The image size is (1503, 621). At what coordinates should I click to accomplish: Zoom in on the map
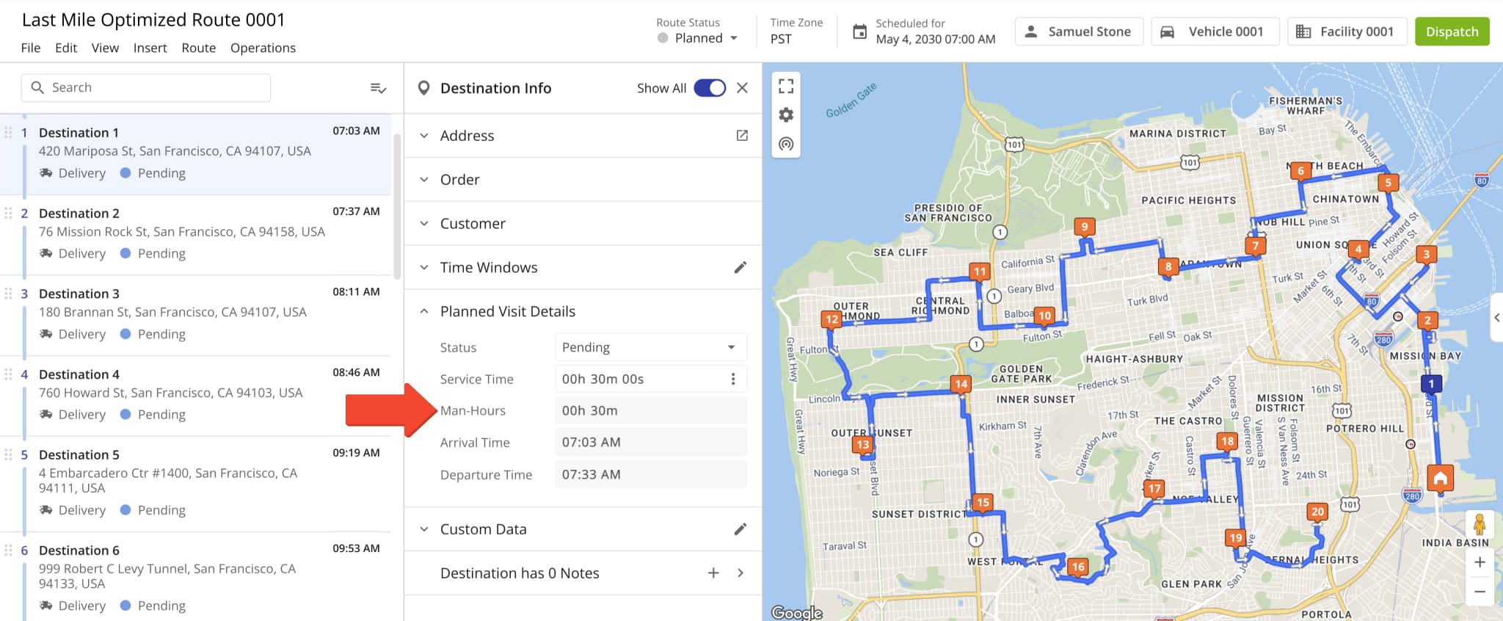[x=1480, y=562]
